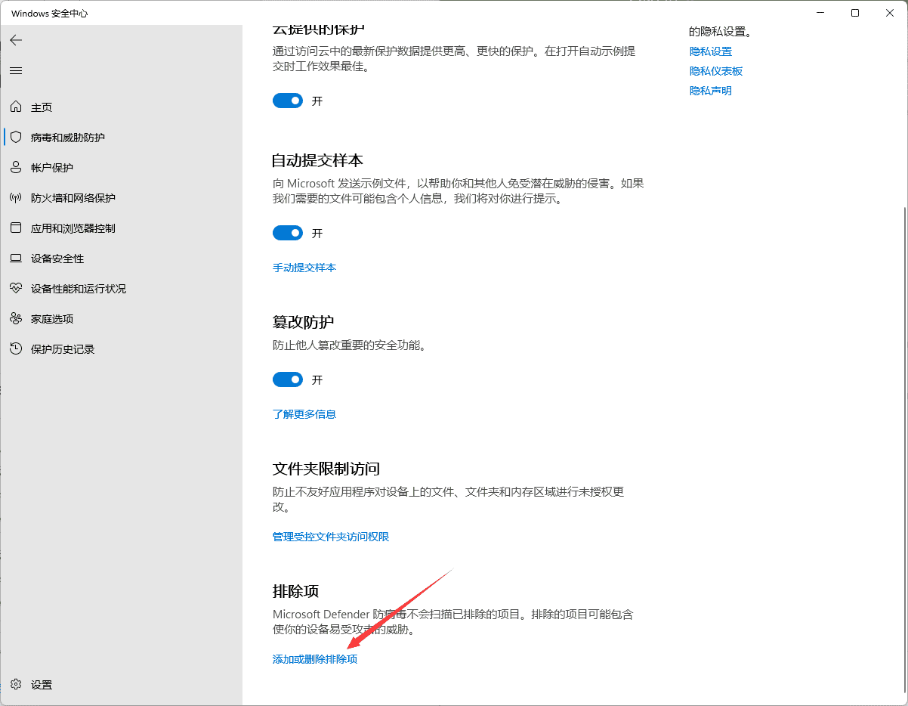Viewport: 908px width, 706px height.
Task: Open 防火墙和网络保护 settings
Action: tap(15, 197)
